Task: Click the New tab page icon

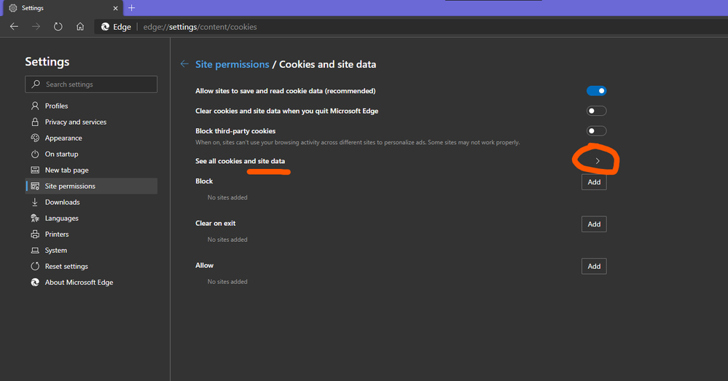Action: pos(35,170)
